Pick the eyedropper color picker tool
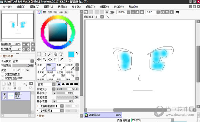The width and height of the screenshot is (200, 122). (x=61, y=59)
